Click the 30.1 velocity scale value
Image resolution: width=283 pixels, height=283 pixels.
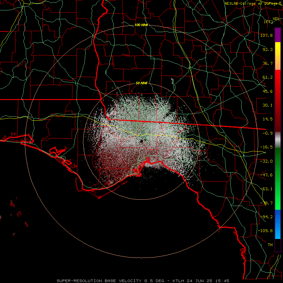pos(268,105)
